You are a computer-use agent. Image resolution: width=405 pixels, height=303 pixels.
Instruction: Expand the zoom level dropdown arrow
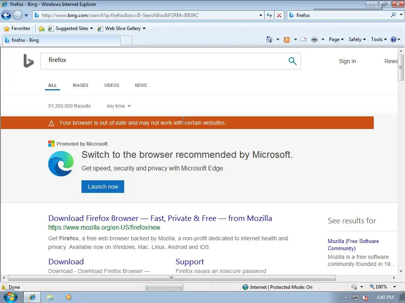[394, 287]
